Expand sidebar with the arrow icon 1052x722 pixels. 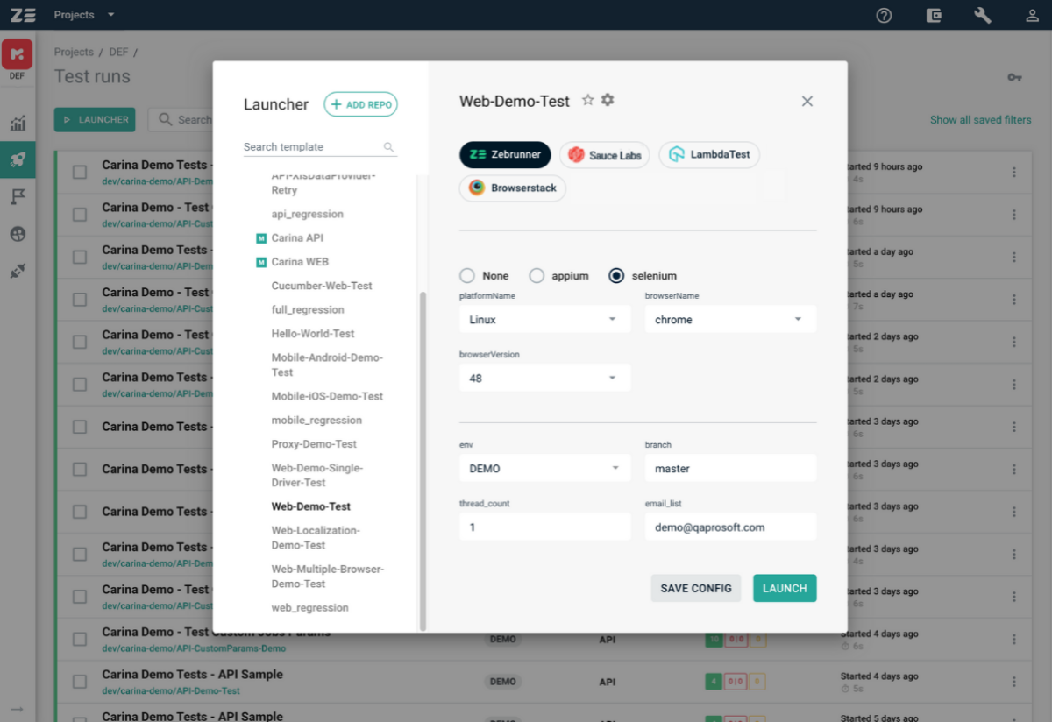[18, 709]
